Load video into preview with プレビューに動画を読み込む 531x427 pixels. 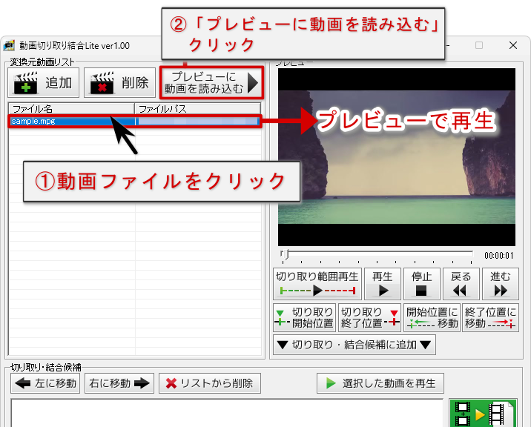coord(211,83)
